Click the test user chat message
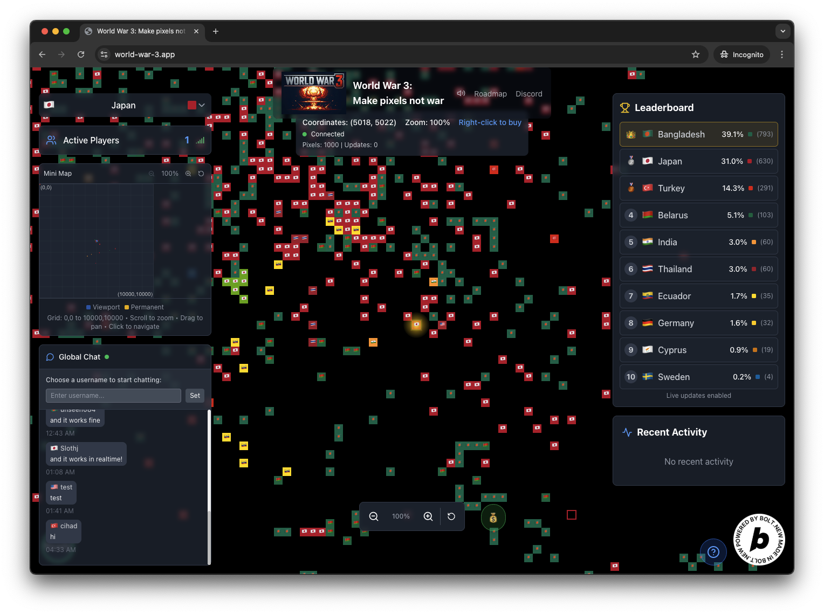Viewport: 824px width, 614px height. pos(61,493)
